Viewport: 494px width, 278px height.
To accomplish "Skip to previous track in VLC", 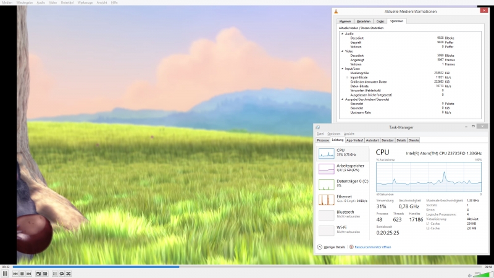I will pos(15,274).
